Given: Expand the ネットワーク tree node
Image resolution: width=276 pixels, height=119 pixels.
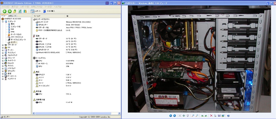Looking at the screenshot, I should (x=3, y=60).
